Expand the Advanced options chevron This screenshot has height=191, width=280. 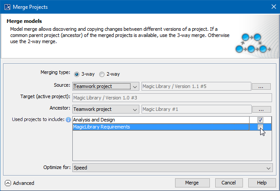[x=8, y=183]
